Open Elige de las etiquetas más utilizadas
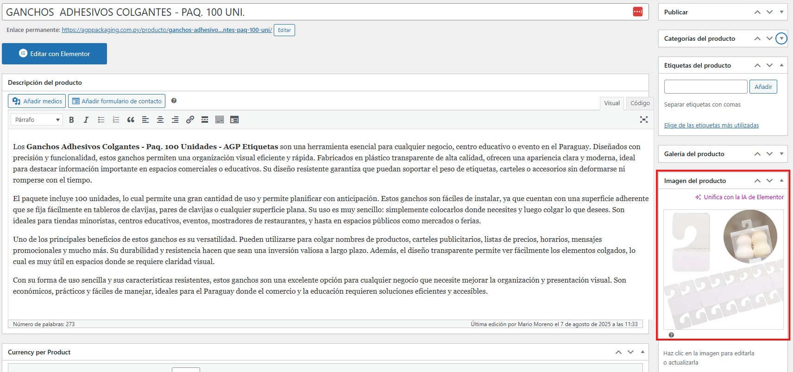 (711, 125)
